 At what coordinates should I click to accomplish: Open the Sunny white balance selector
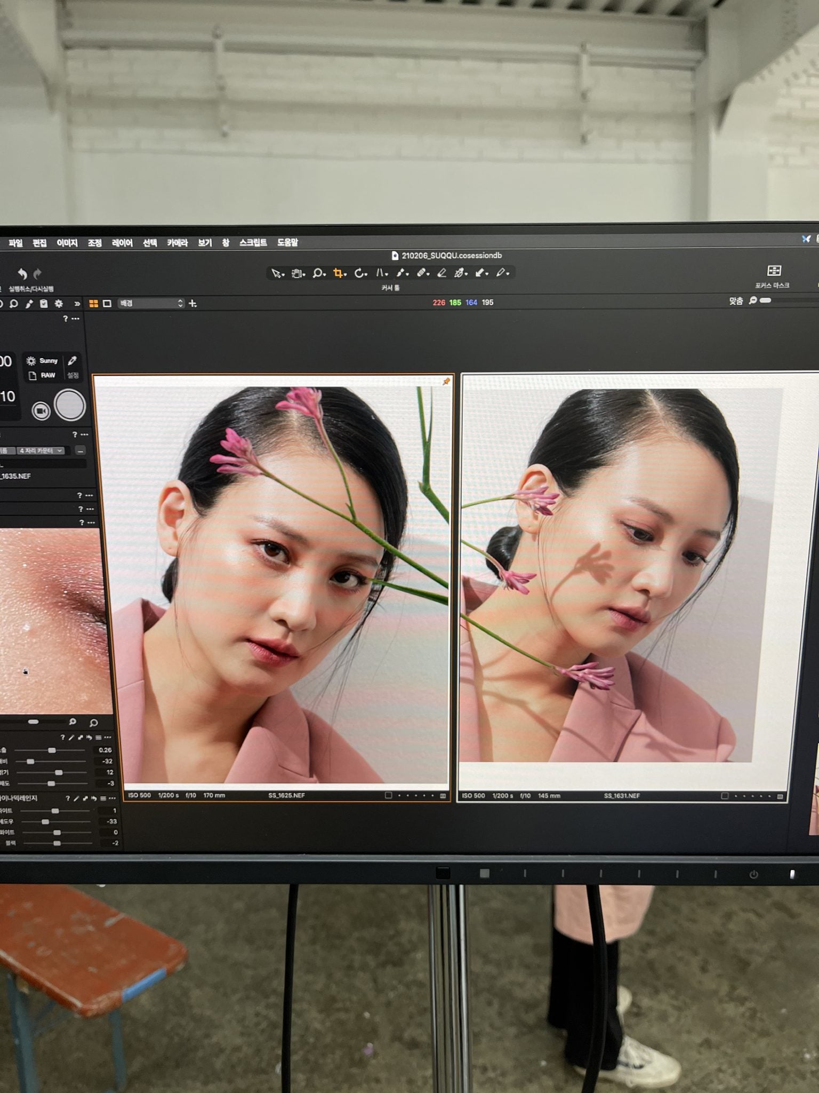coord(43,361)
